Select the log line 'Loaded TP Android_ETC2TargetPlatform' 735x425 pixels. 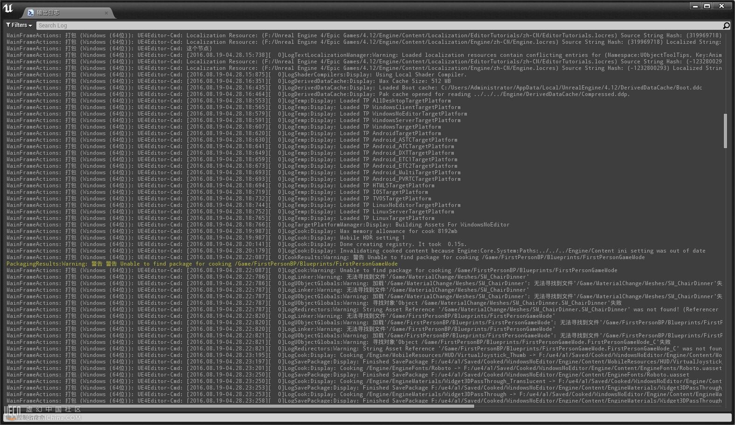[232, 166]
